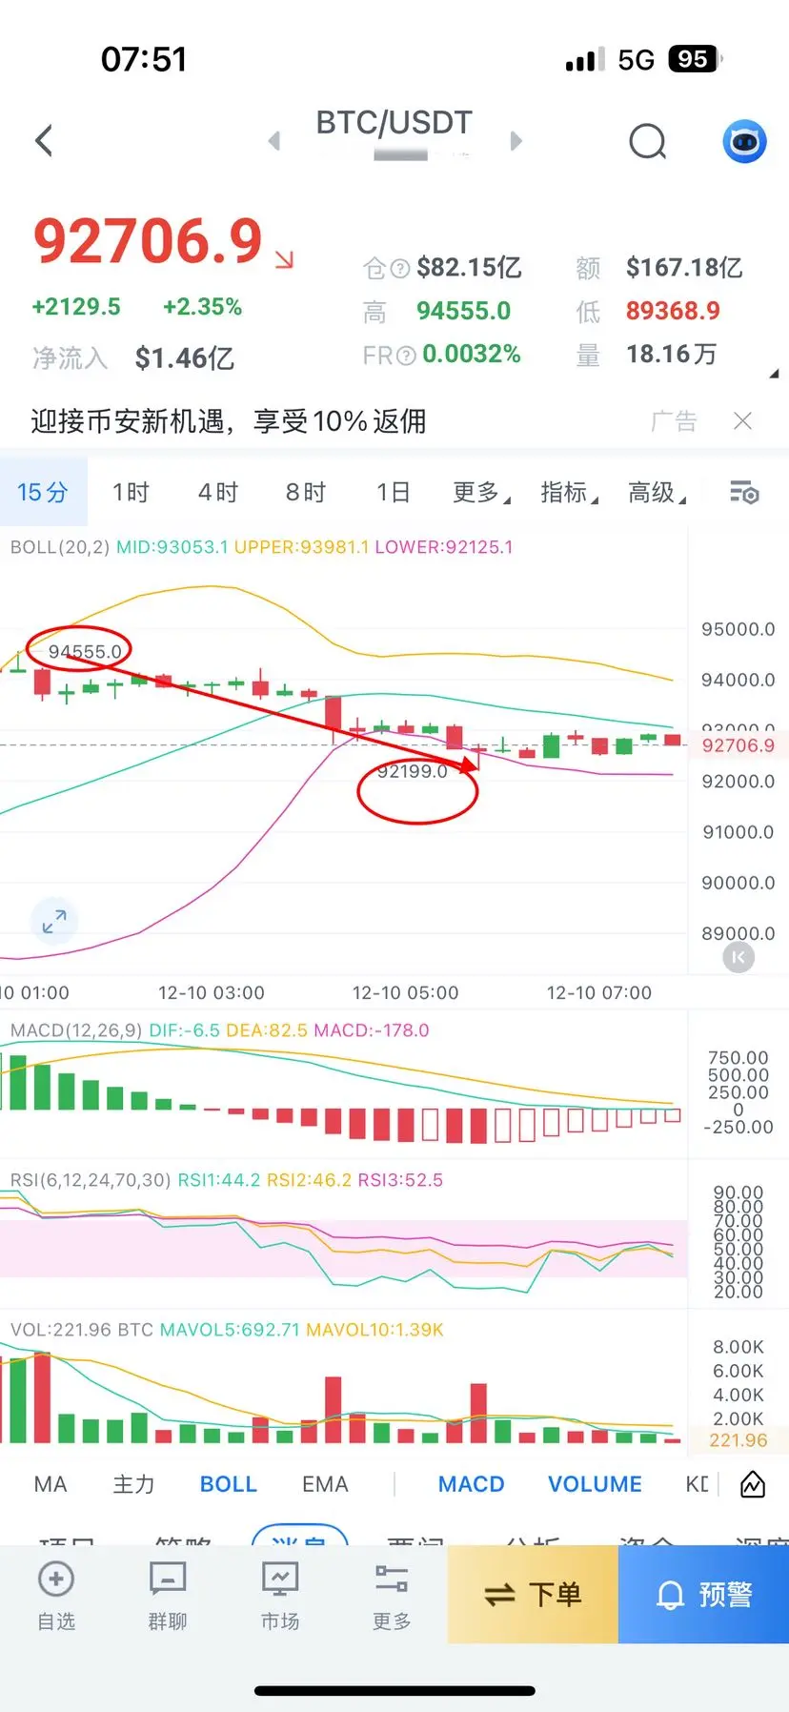Toggle the EMA indicator

[325, 1484]
